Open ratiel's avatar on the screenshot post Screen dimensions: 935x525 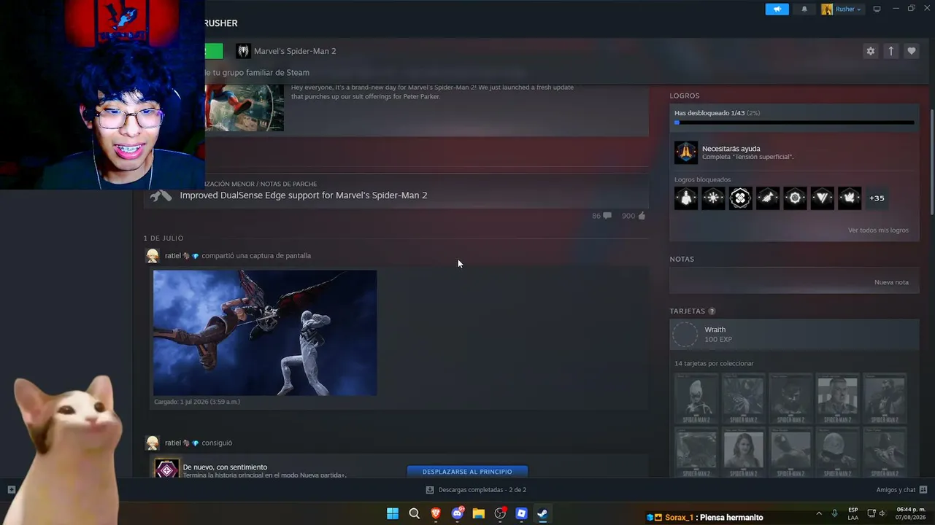click(153, 256)
